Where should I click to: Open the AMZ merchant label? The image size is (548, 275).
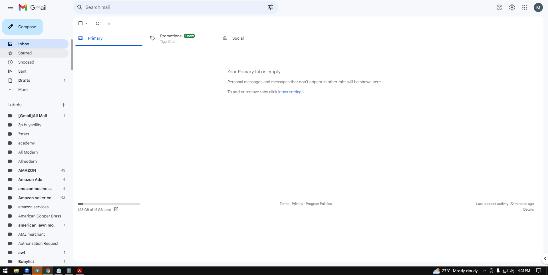pyautogui.click(x=34, y=234)
